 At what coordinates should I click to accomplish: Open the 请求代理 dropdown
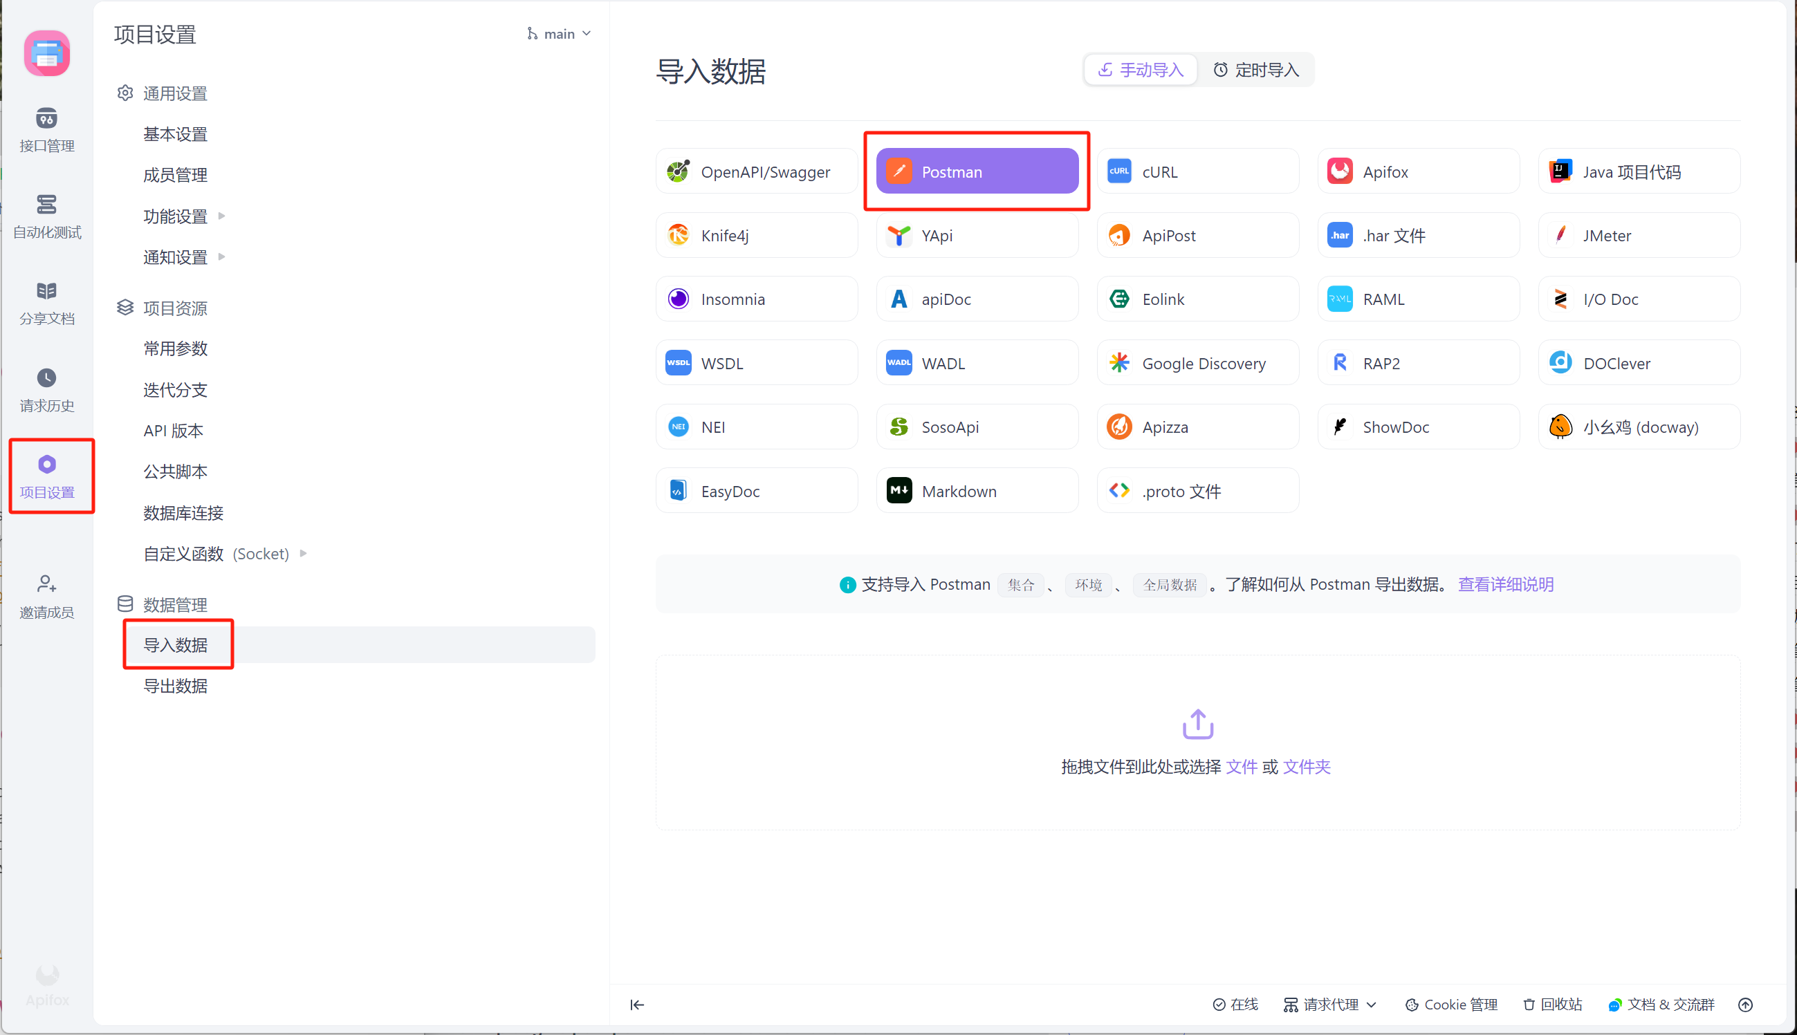tap(1330, 1004)
